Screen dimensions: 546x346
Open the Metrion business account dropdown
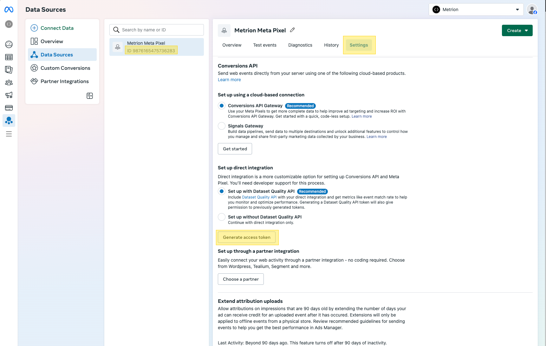coord(476,10)
